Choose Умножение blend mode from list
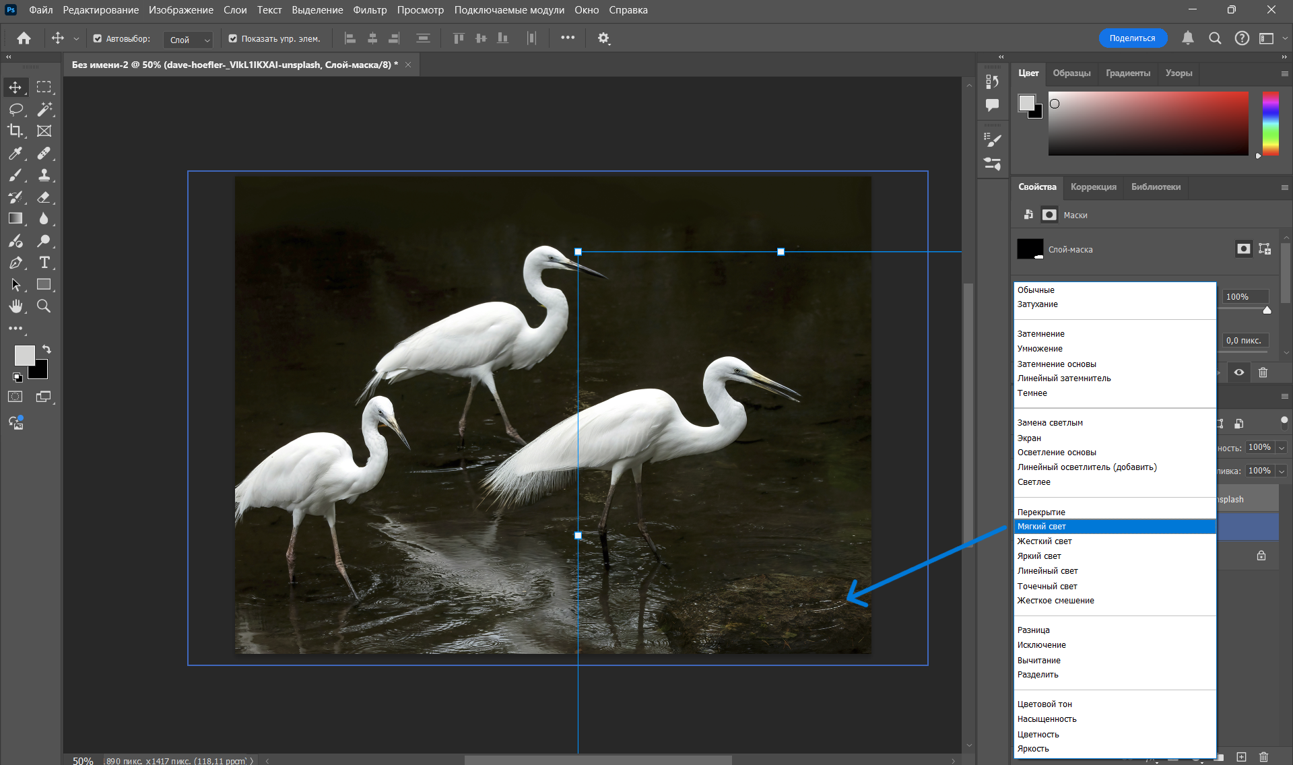Image resolution: width=1293 pixels, height=765 pixels. pyautogui.click(x=1040, y=349)
